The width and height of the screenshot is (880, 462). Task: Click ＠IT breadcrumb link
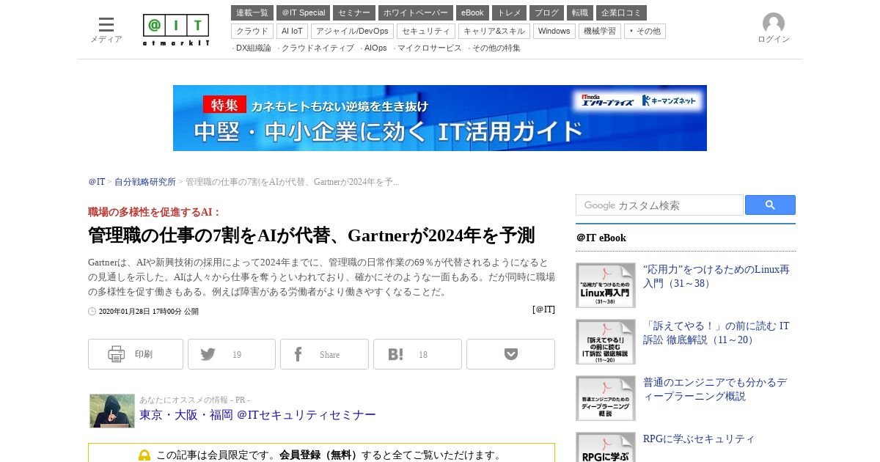[x=97, y=182]
